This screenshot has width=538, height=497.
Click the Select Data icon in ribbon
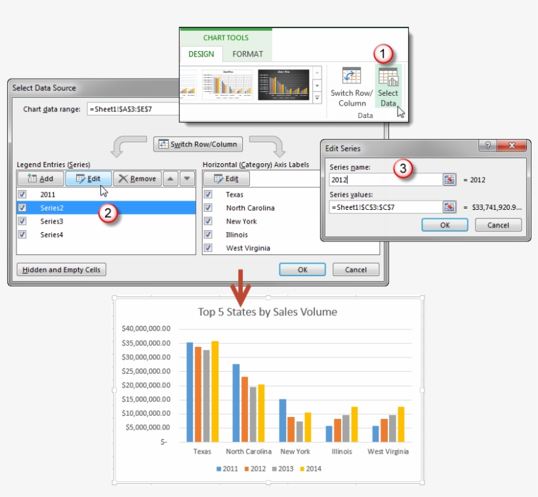click(x=388, y=77)
